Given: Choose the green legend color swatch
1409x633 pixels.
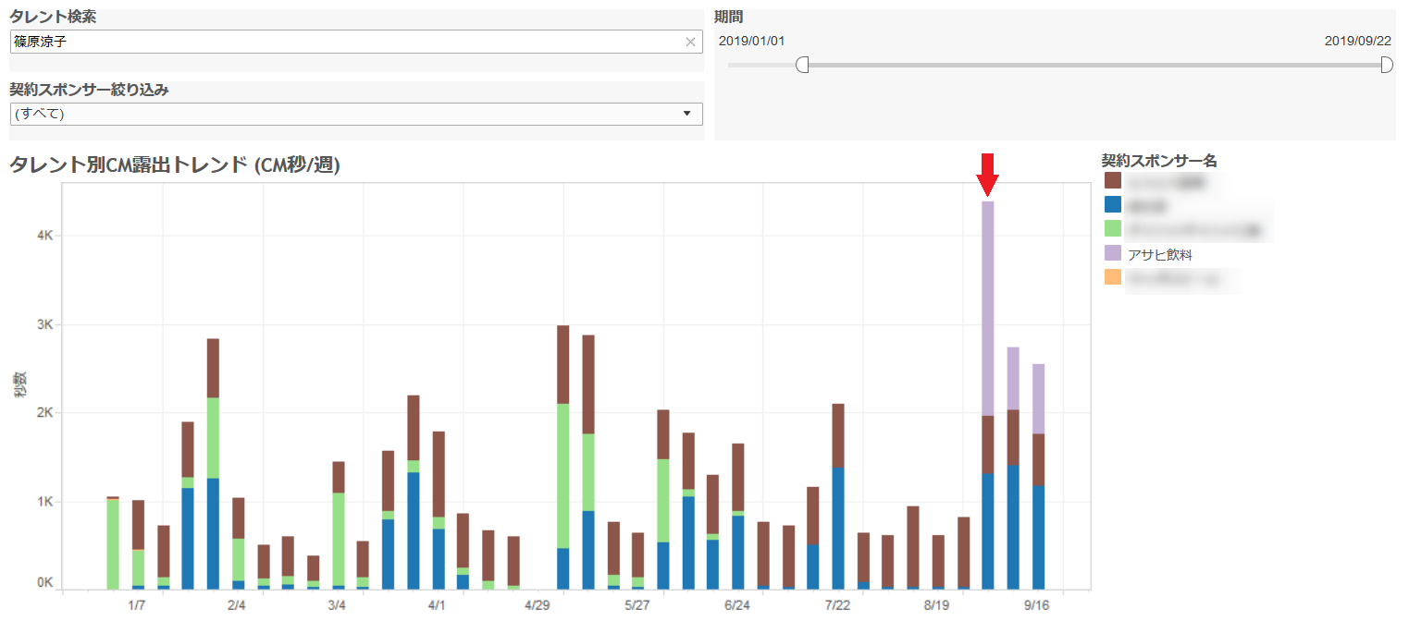Looking at the screenshot, I should [x=1113, y=228].
